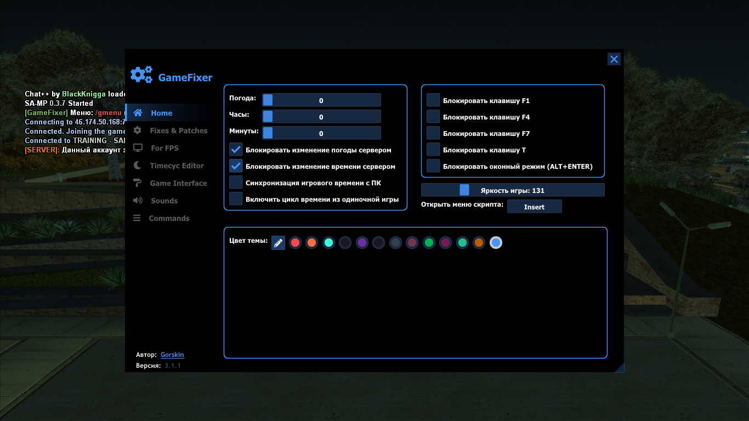Viewport: 749px width, 421px height.
Task: Click the list icon beside Commands
Action: [x=137, y=218]
